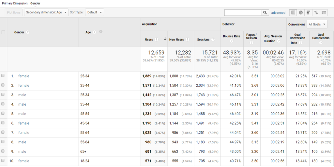The image size is (334, 167).
Task: Open help icon for New Users
Action: [x=187, y=40]
